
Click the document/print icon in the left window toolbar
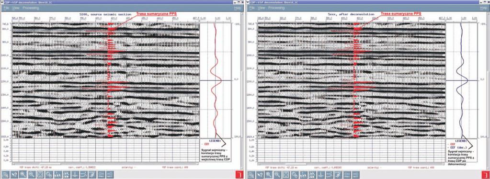(5, 175)
